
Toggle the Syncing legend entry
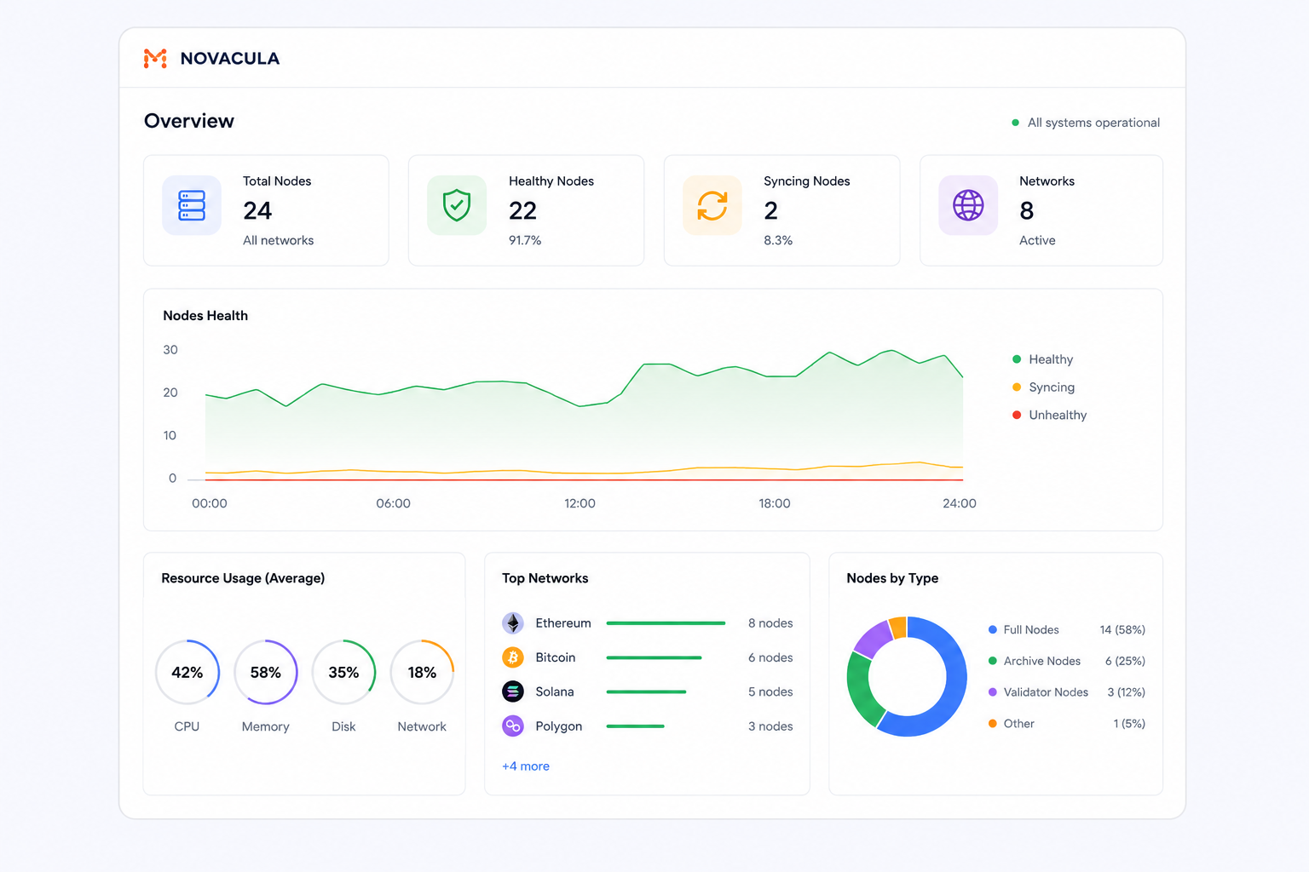[x=1043, y=387]
